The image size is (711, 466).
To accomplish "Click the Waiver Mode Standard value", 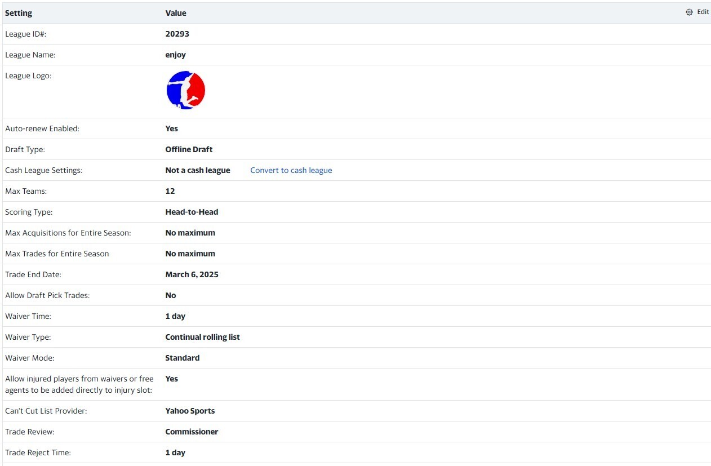I will pos(183,358).
